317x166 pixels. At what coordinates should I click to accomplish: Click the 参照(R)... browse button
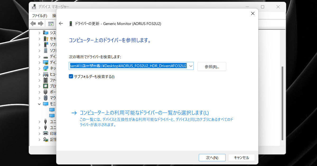[x=212, y=67]
